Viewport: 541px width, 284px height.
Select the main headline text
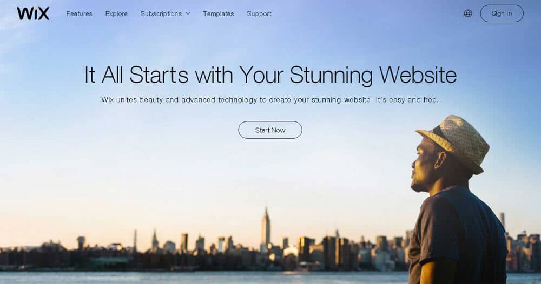[x=270, y=75]
